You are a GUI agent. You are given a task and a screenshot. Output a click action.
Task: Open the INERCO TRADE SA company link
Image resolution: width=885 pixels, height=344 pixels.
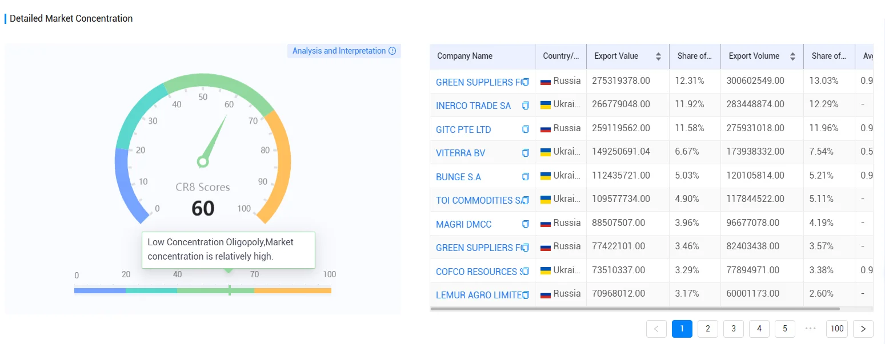[474, 106]
